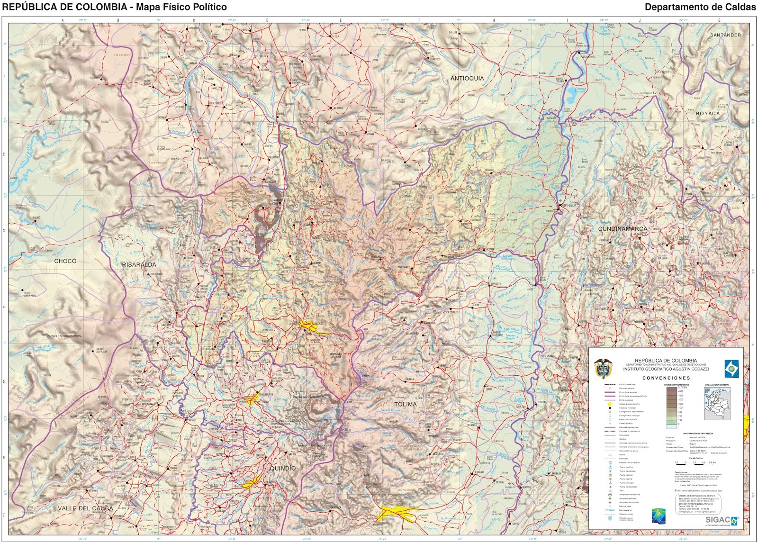Screen dimensions: 758x543
Task: Click the IGAC diamond logo atop the legend box
Action: point(732,368)
